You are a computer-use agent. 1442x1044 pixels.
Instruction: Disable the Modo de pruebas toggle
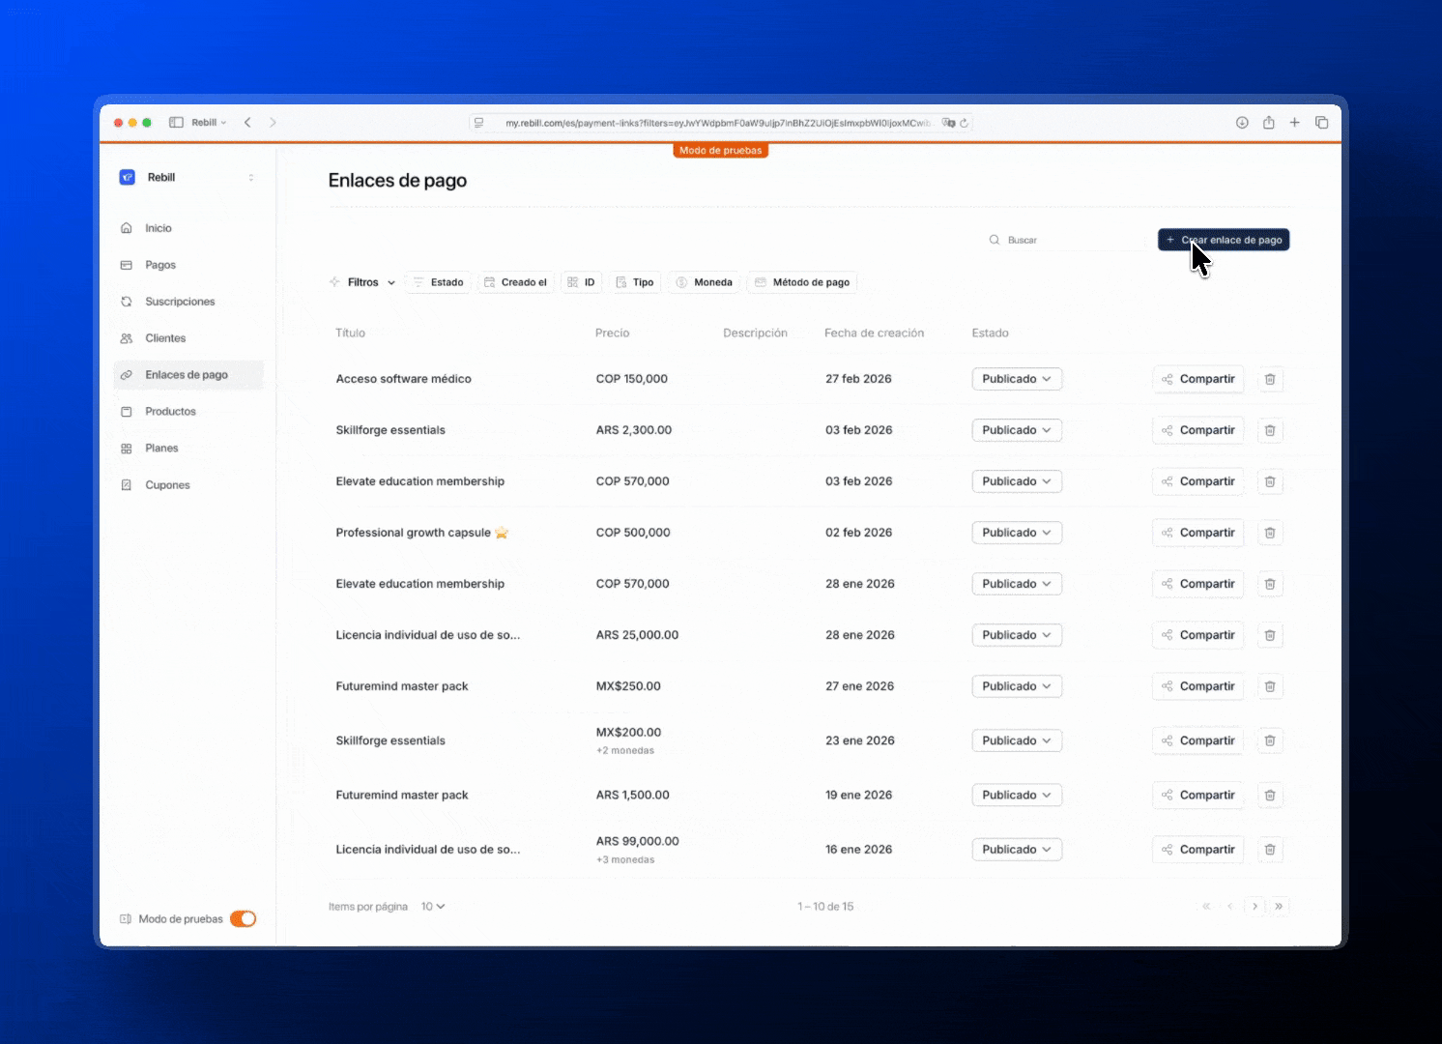pyautogui.click(x=243, y=919)
